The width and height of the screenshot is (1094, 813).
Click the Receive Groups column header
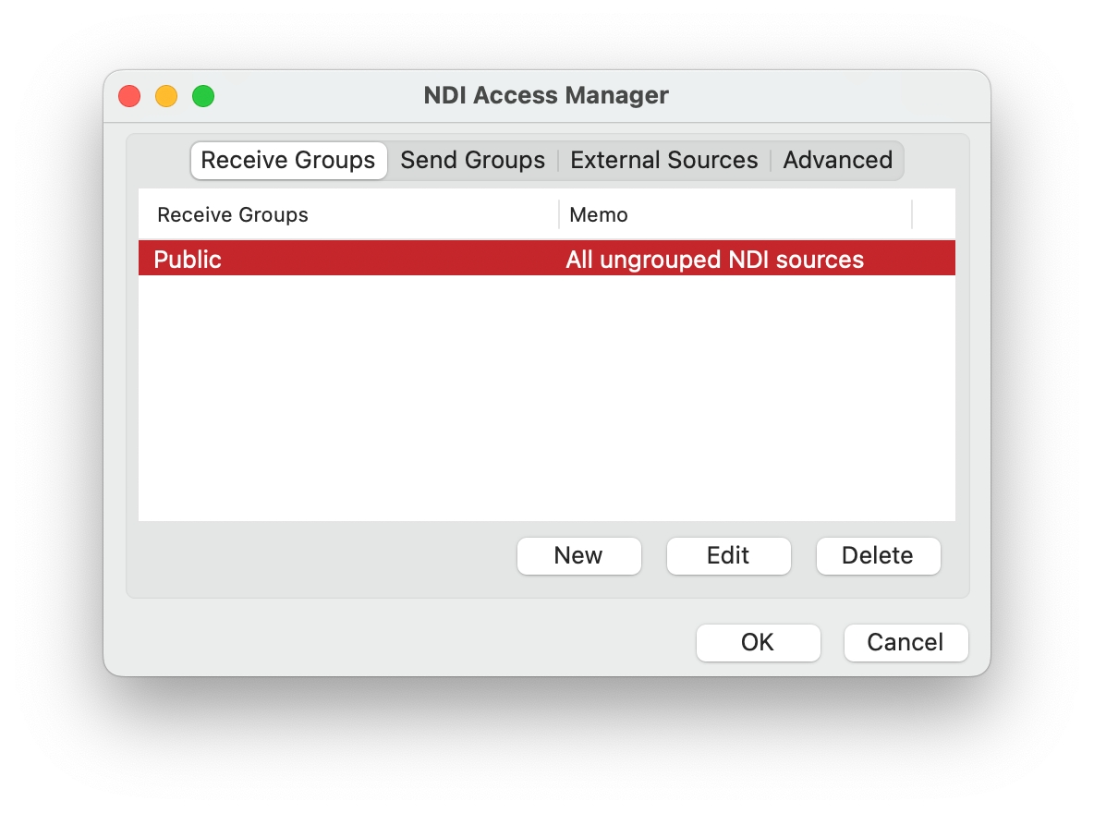click(233, 215)
